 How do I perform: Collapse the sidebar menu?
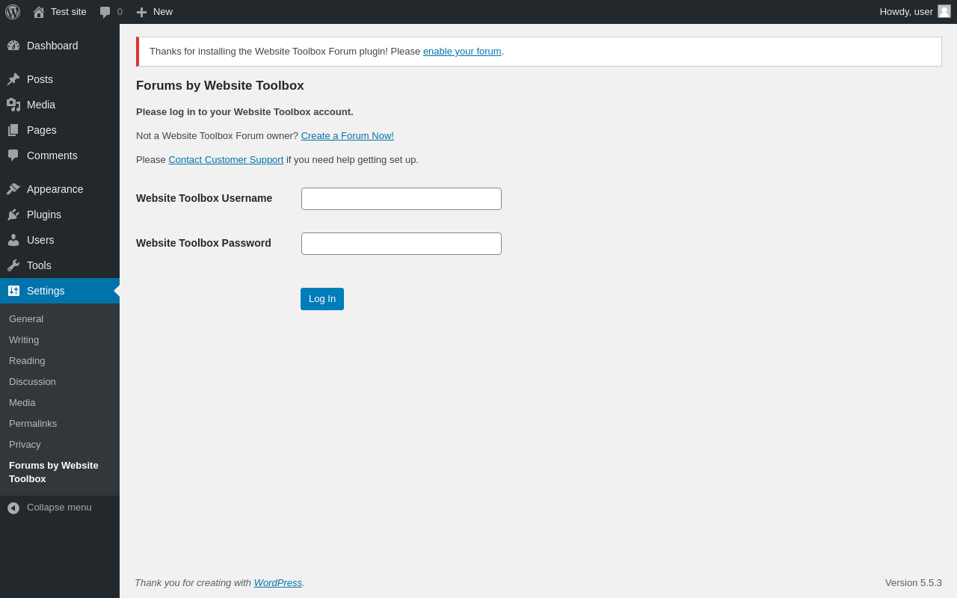coord(49,508)
